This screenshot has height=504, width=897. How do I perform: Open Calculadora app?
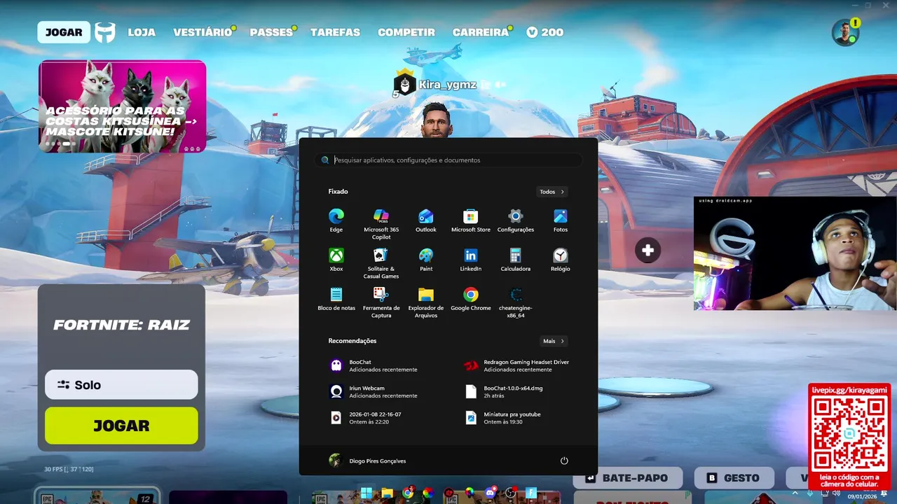(516, 259)
